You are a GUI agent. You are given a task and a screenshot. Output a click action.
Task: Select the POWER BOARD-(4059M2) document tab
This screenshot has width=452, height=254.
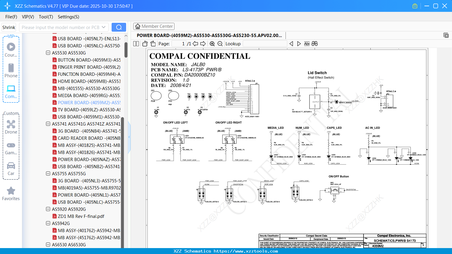click(x=209, y=35)
